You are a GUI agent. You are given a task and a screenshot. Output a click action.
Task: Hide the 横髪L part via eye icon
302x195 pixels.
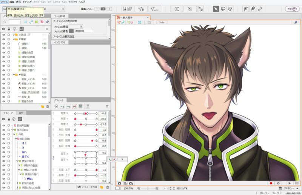3,48
